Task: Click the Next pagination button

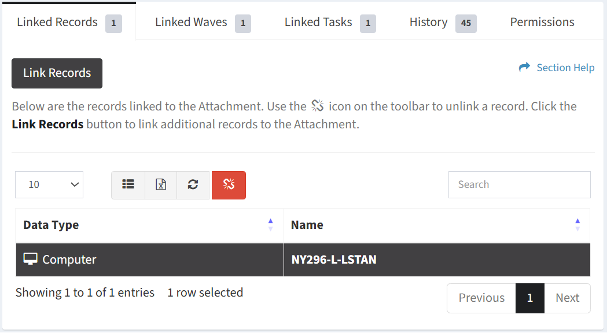Action: pyautogui.click(x=567, y=298)
